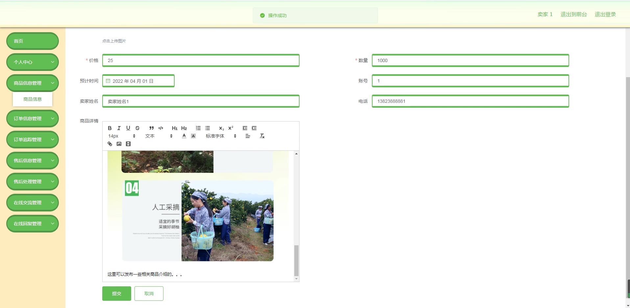This screenshot has width=630, height=308.
Task: Follow 退出登录 link in header
Action: pyautogui.click(x=605, y=14)
